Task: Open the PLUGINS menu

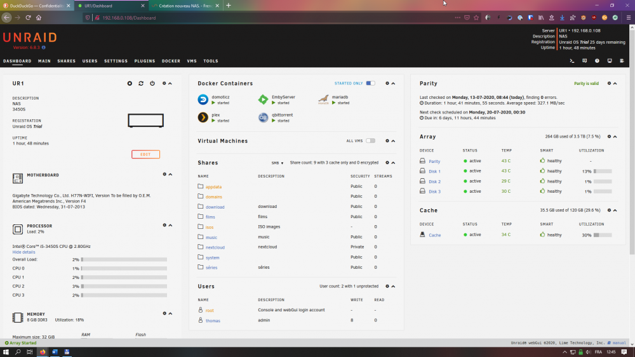Action: (145, 61)
